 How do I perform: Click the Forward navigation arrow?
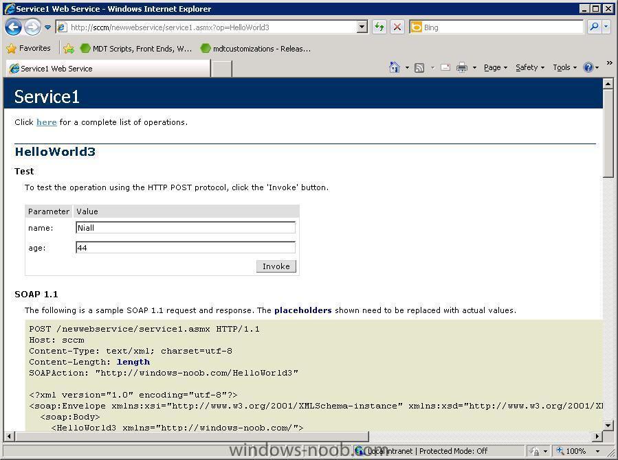coord(32,27)
